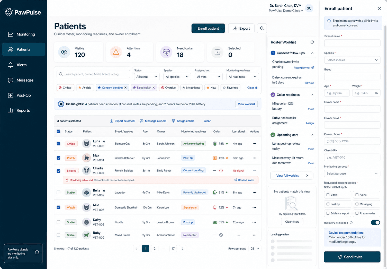This screenshot has width=387, height=269.
Task: Check the Vitals consent scope
Action: 328,195
